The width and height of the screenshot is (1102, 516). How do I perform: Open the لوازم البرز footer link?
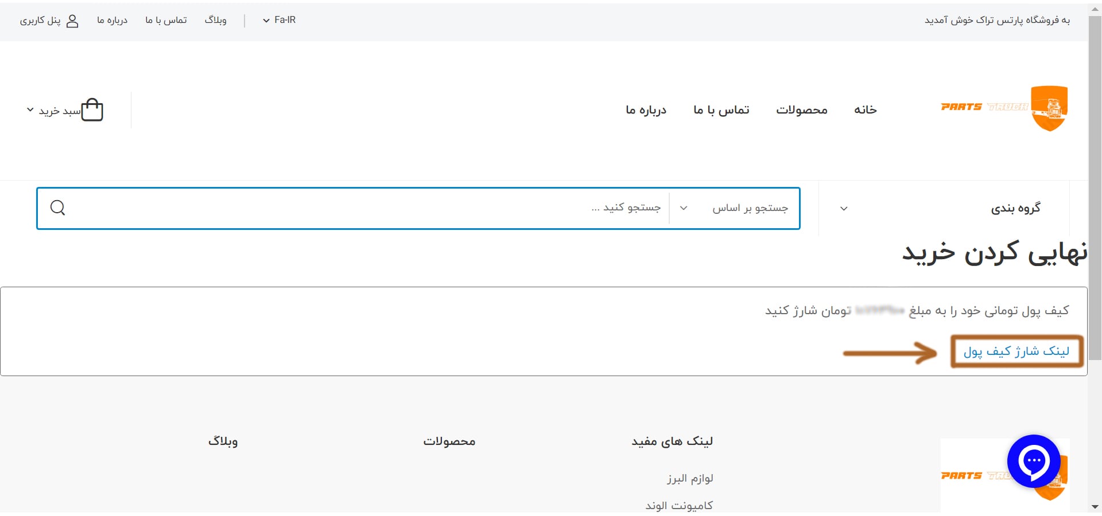(x=690, y=478)
